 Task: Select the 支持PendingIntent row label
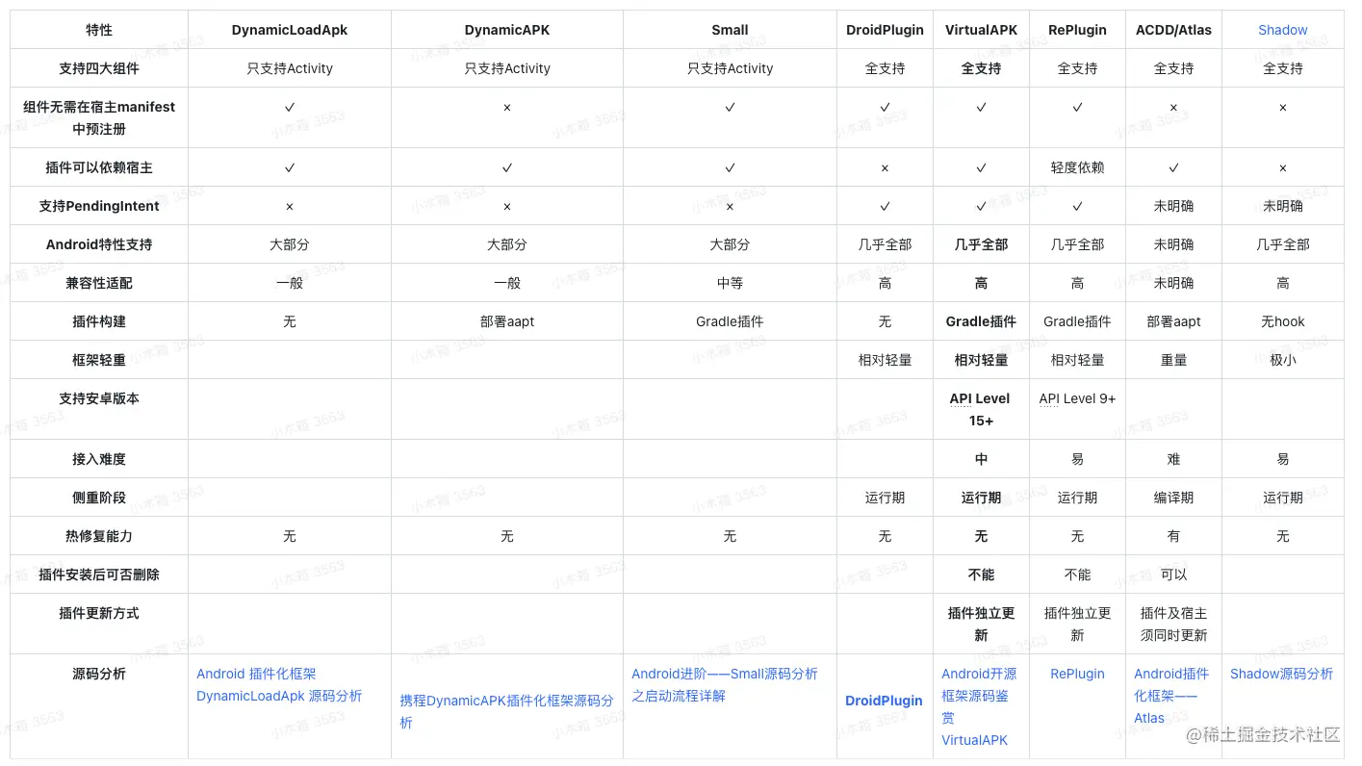click(99, 206)
